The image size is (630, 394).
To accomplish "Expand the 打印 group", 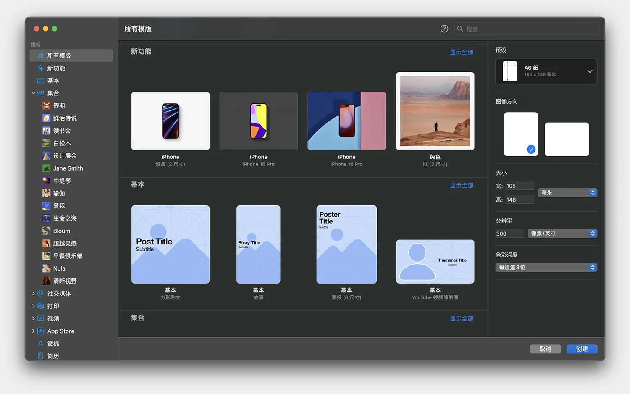I will pos(33,306).
